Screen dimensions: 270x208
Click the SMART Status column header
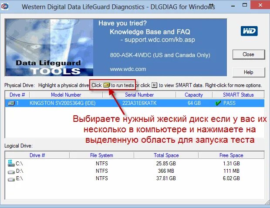pos(238,95)
